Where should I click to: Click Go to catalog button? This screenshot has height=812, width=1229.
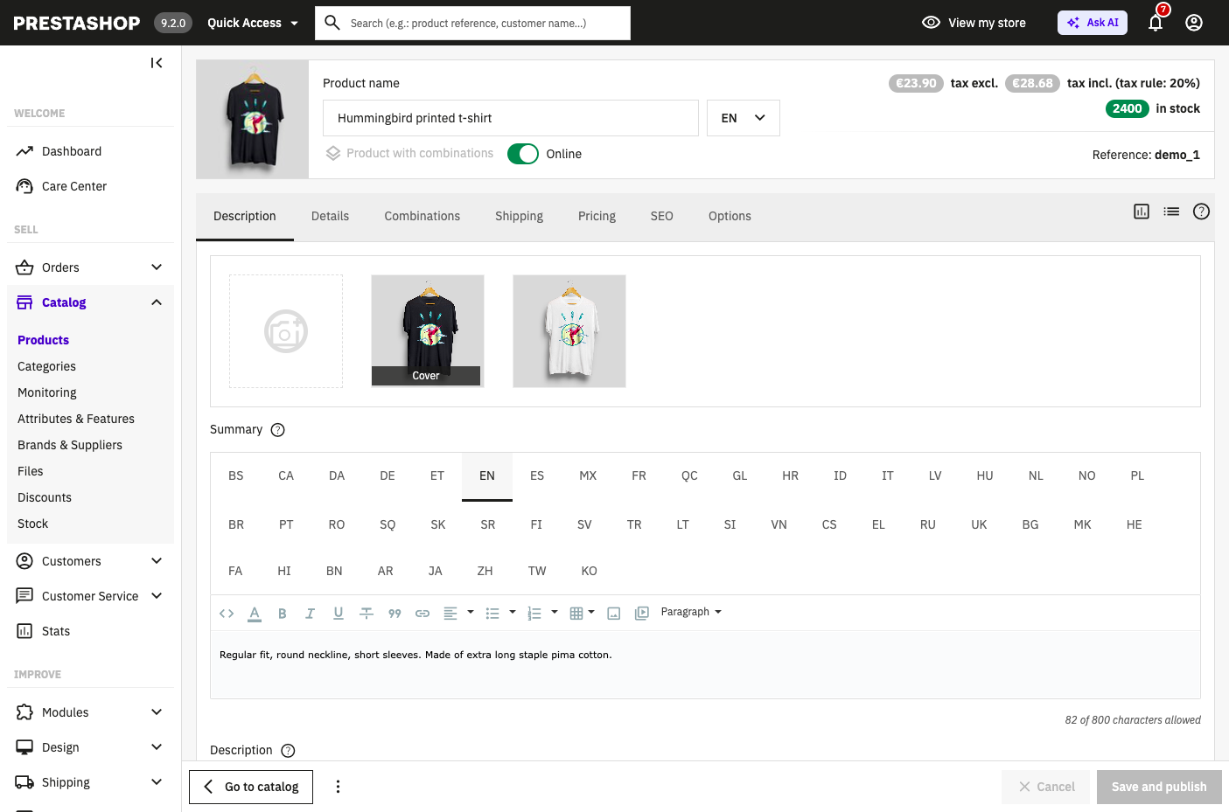(251, 787)
